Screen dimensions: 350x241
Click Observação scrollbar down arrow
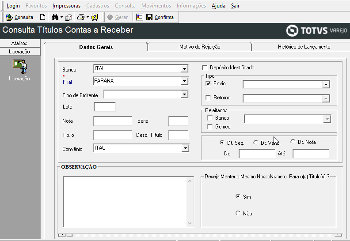click(x=190, y=223)
